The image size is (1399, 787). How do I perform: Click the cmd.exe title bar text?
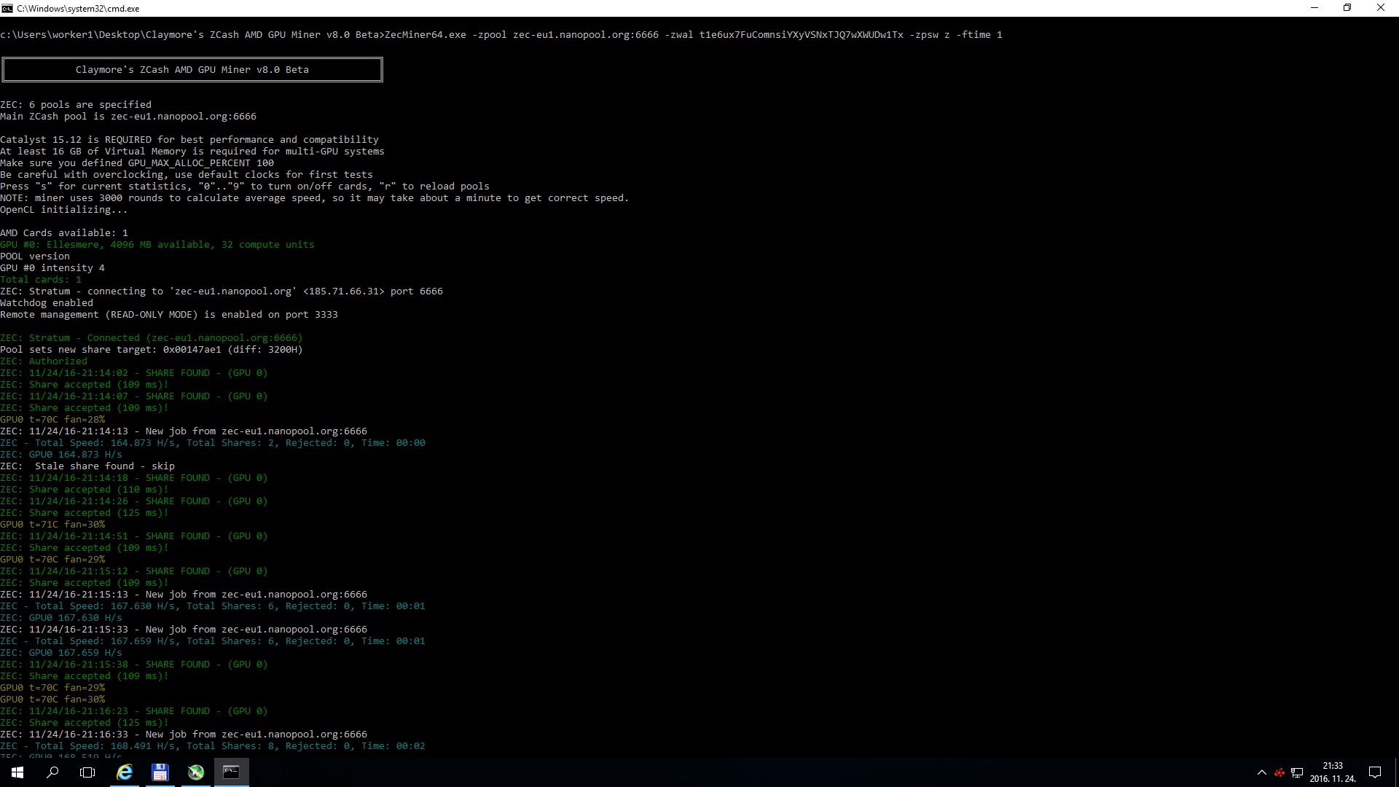coord(78,9)
